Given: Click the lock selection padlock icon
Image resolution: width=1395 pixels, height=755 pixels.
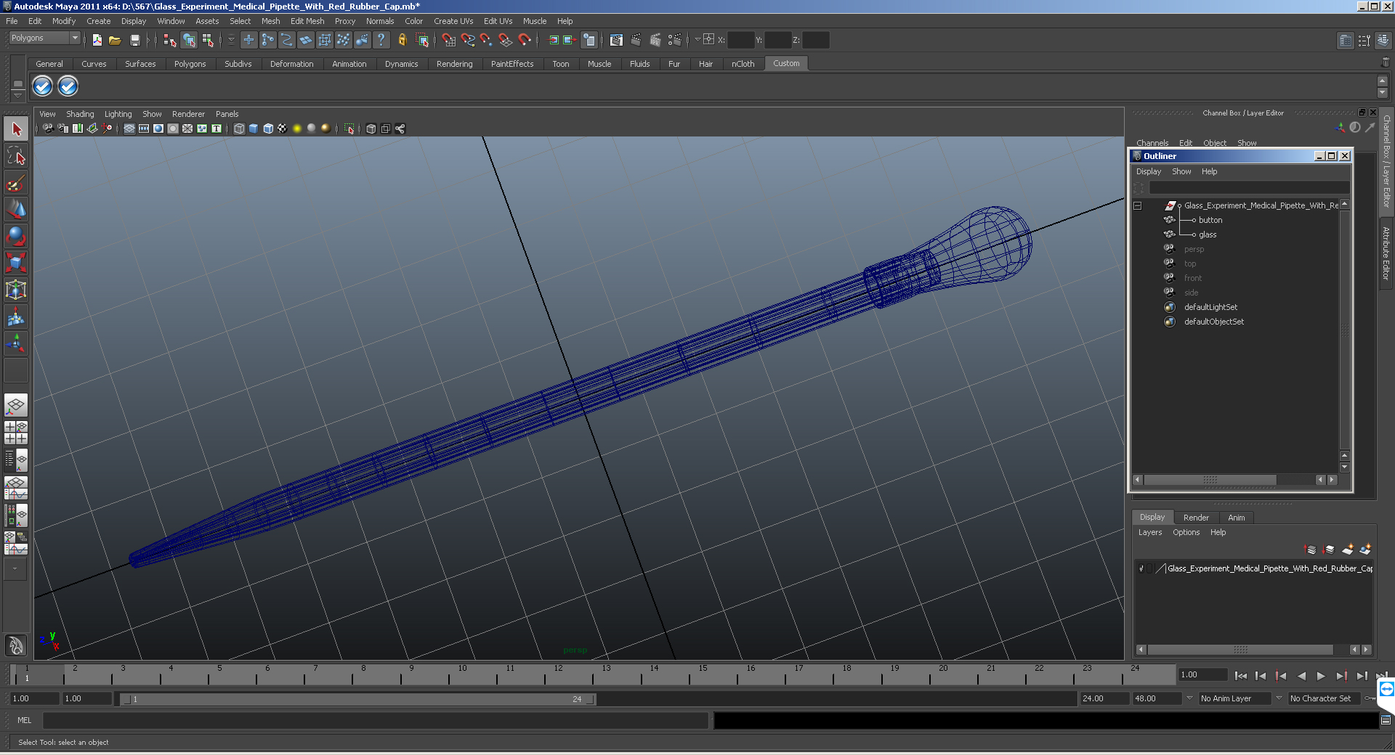Looking at the screenshot, I should [402, 40].
